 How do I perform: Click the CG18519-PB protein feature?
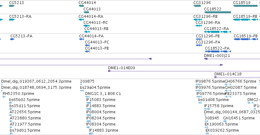tap(246, 39)
